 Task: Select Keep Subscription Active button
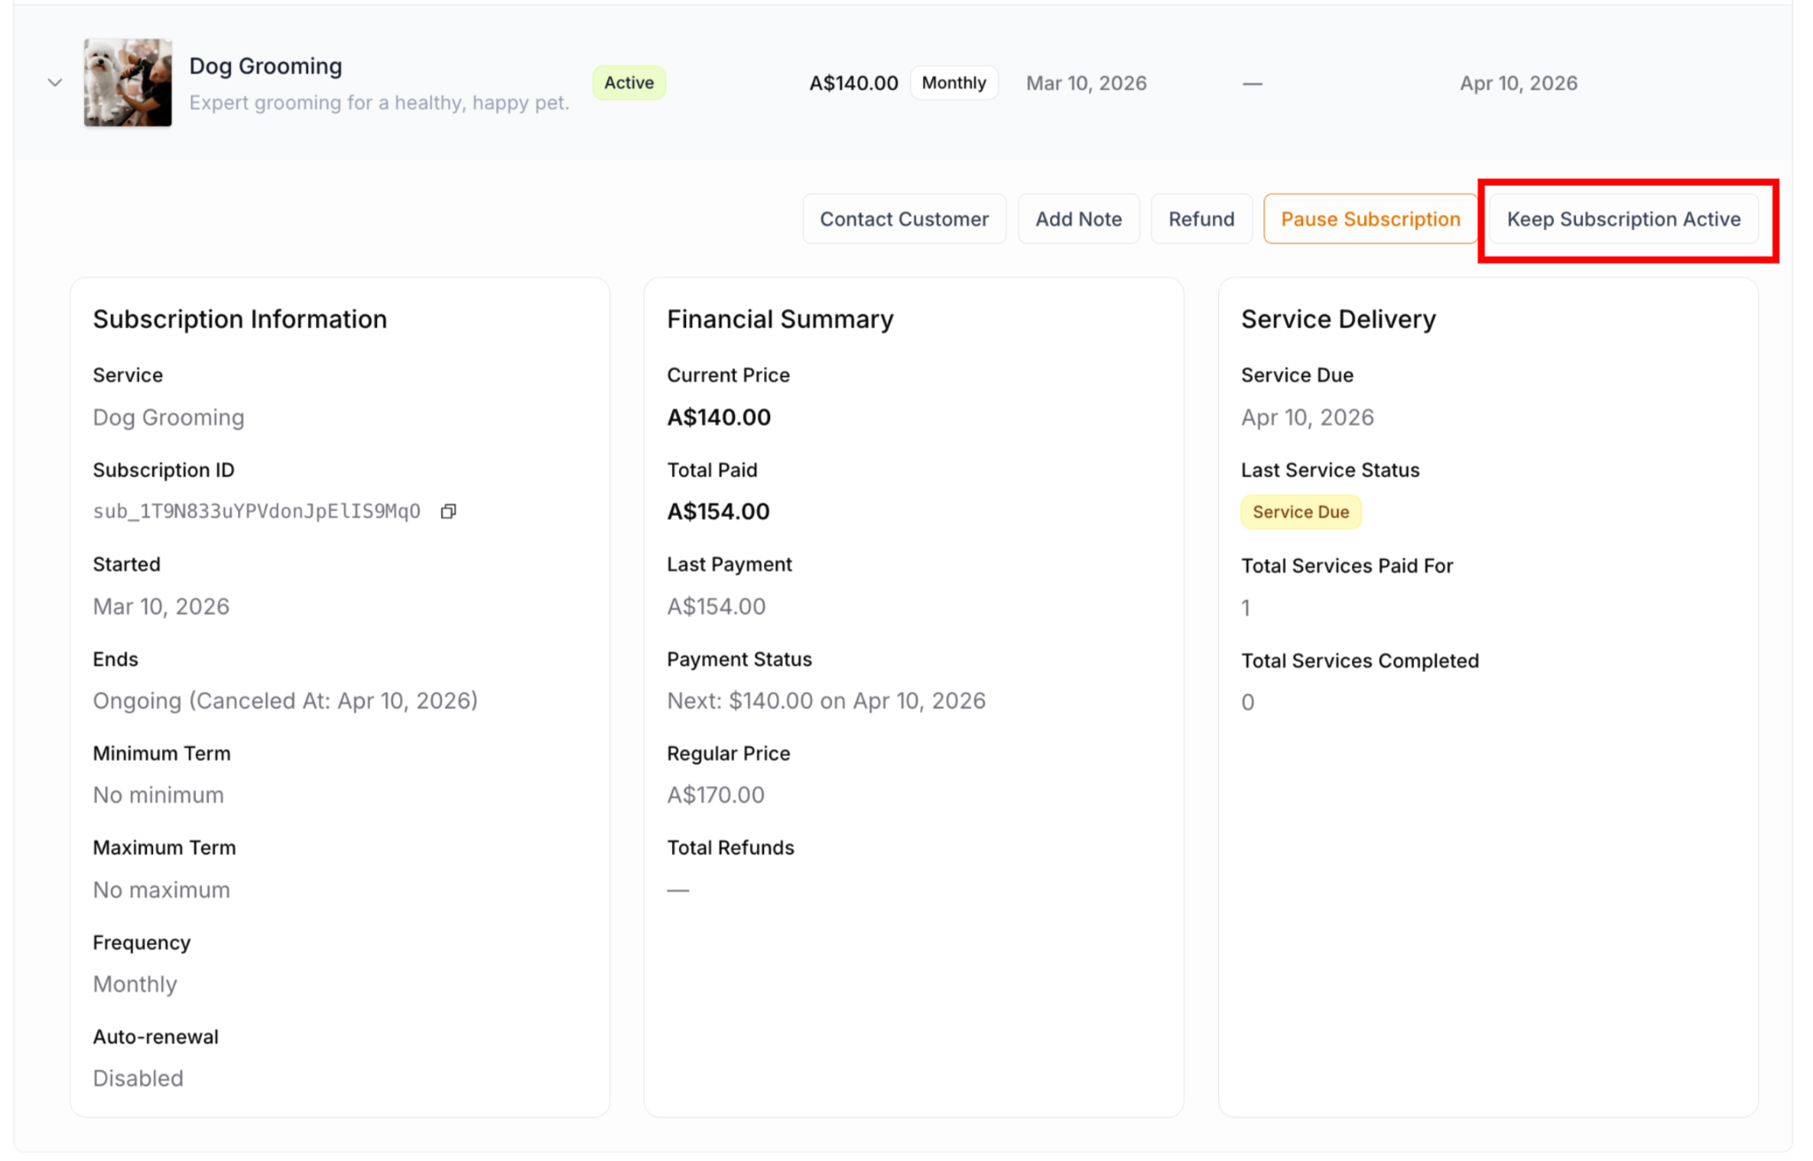tap(1623, 219)
